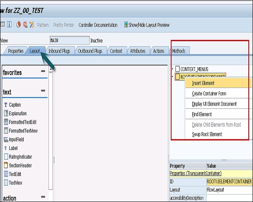Collapse the action section
The width and height of the screenshot is (253, 202).
[43, 197]
